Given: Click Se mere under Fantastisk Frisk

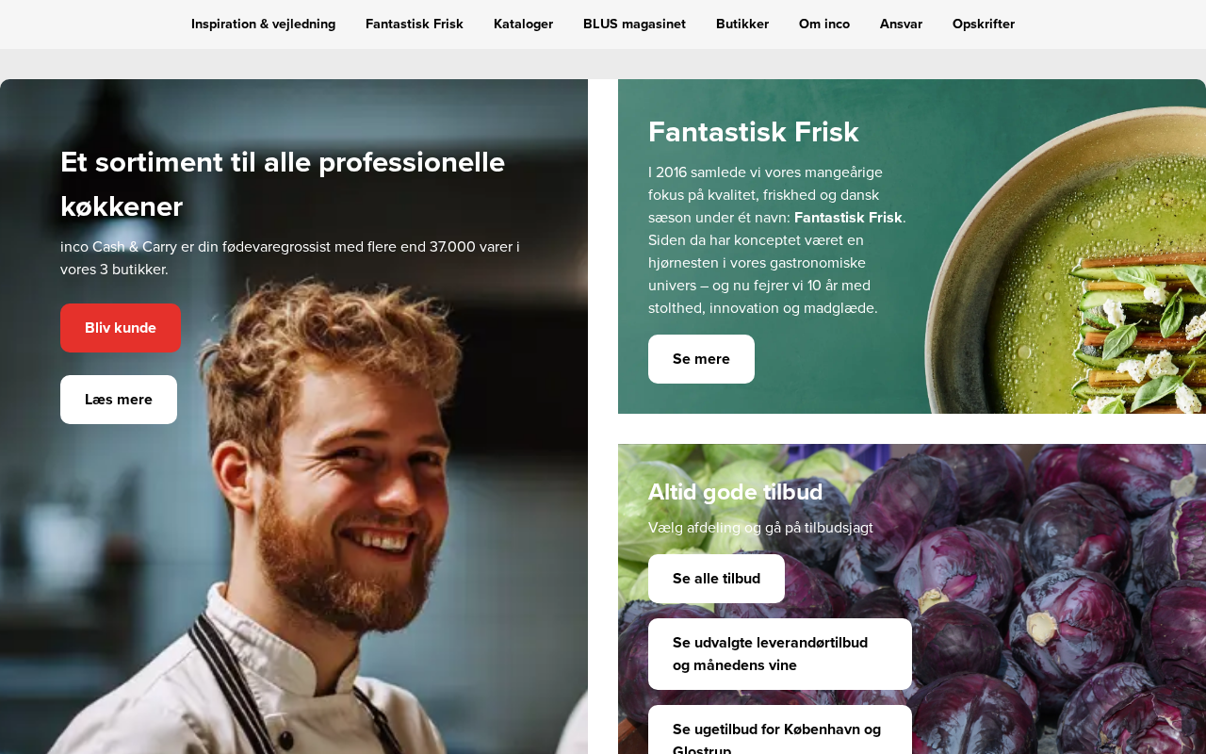Looking at the screenshot, I should [x=701, y=359].
